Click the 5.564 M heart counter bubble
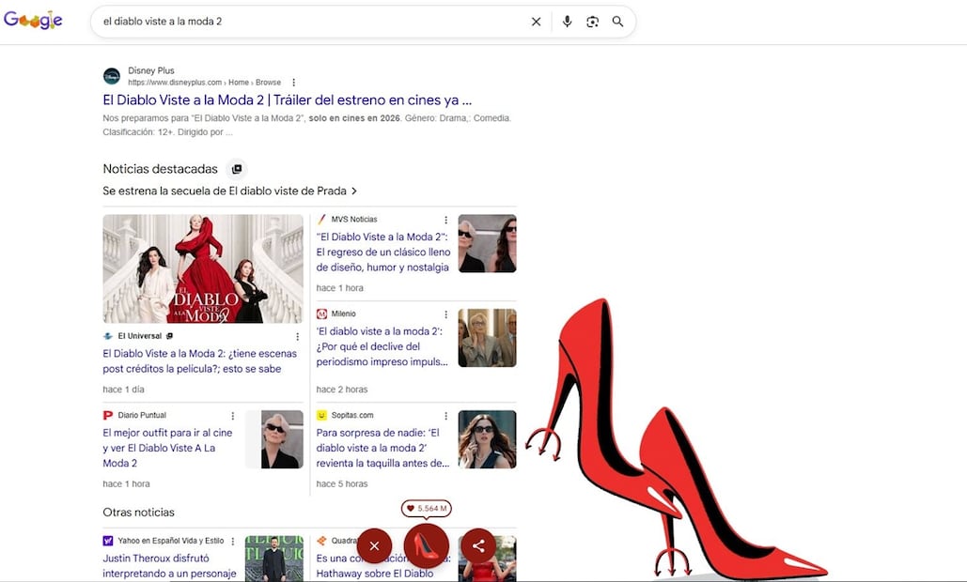Screen dimensions: 967x582 426,509
